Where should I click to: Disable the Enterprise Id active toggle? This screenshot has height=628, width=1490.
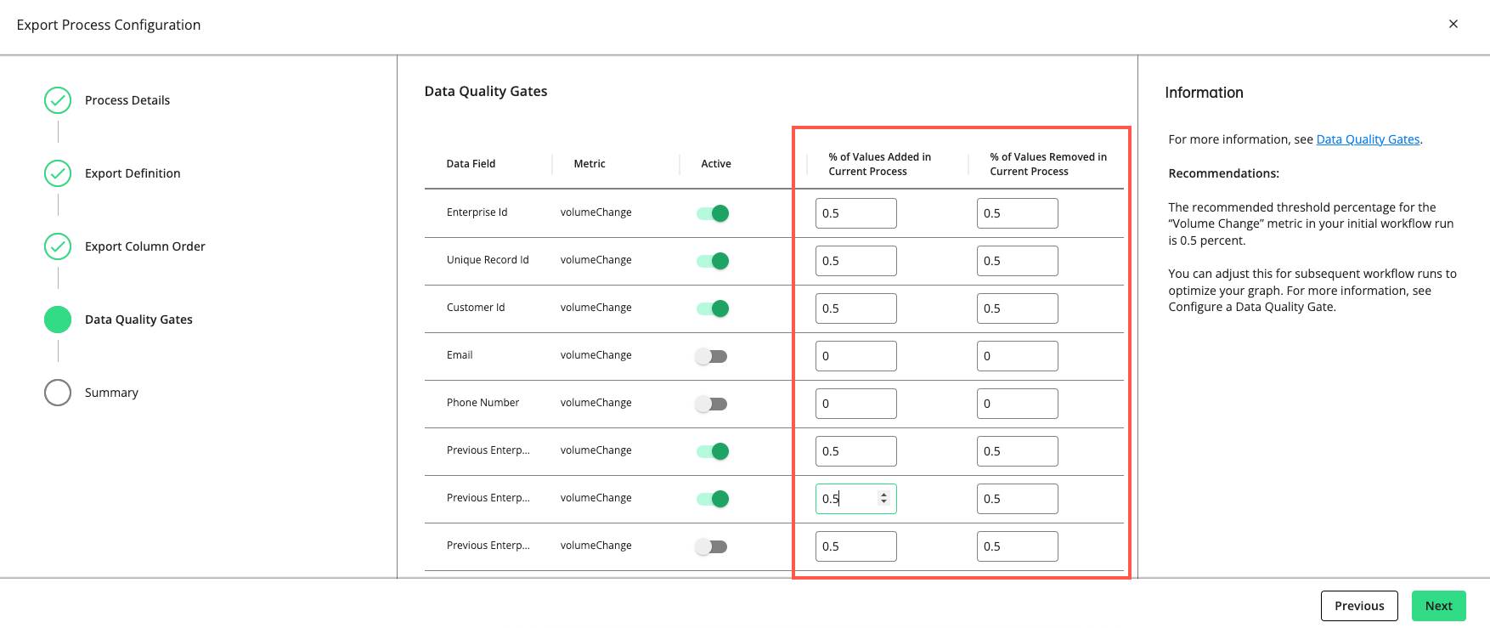[x=713, y=213]
